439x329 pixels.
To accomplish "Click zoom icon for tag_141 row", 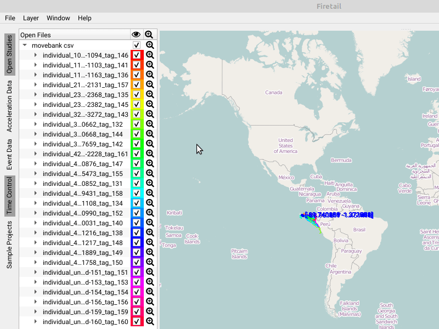I will [x=149, y=65].
